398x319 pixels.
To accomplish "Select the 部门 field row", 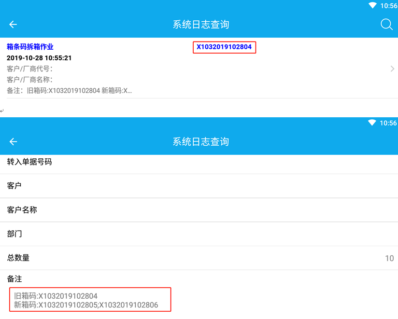I will point(14,234).
